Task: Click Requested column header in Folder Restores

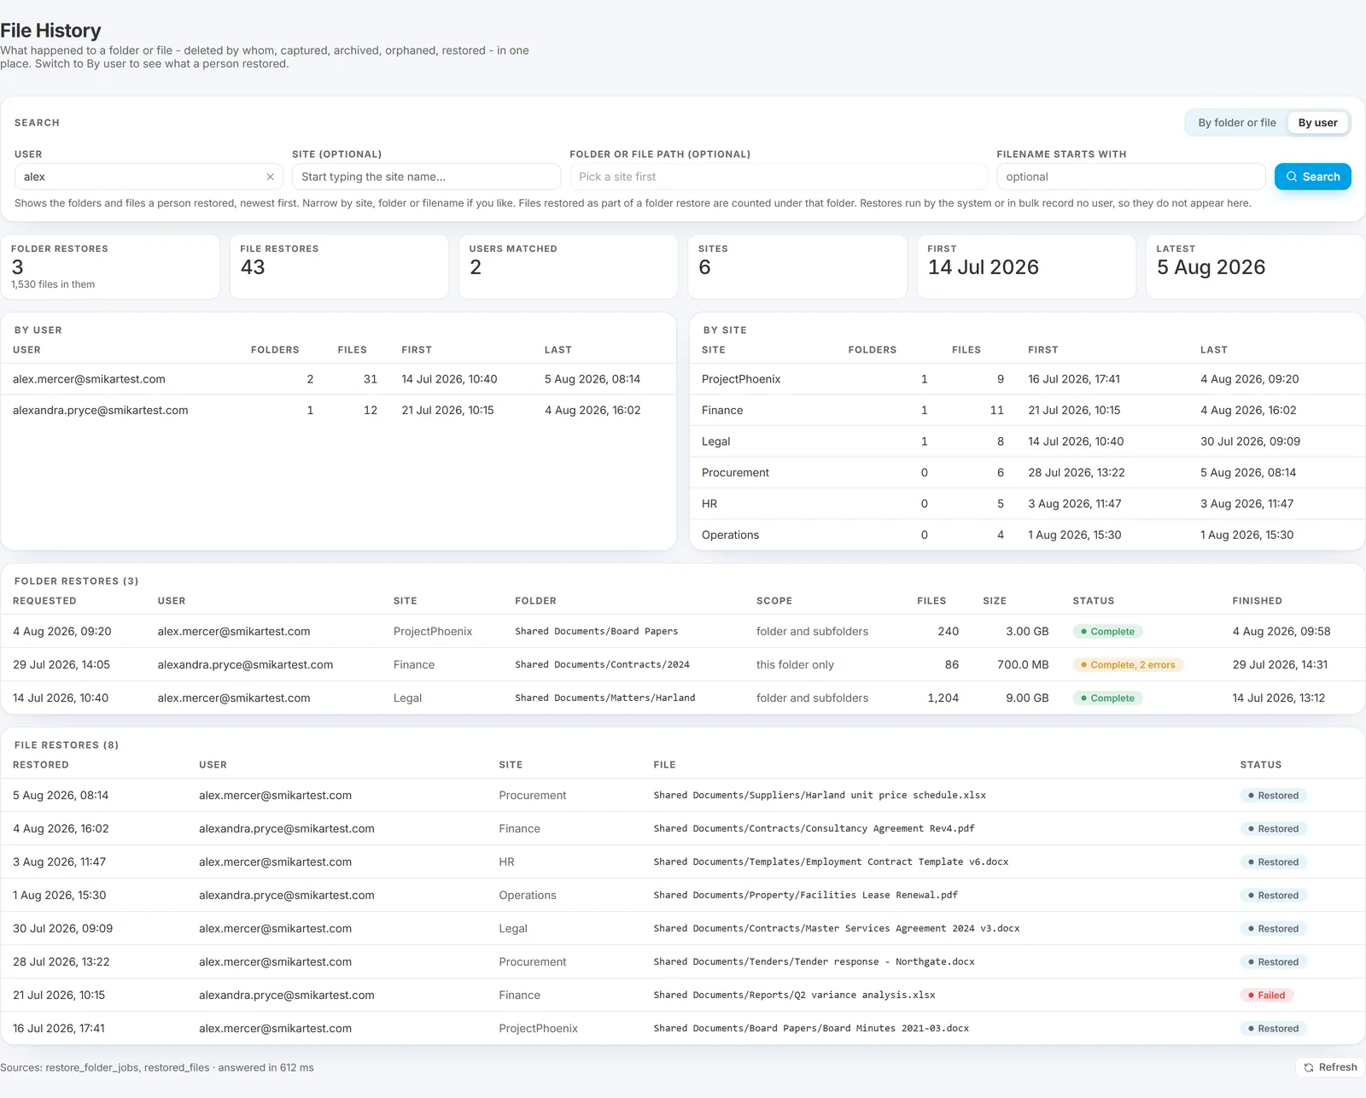Action: coord(44,601)
